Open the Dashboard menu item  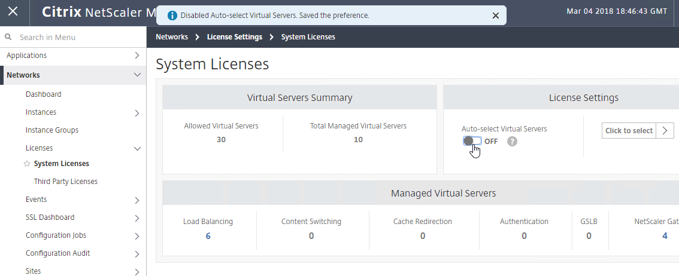click(x=43, y=94)
